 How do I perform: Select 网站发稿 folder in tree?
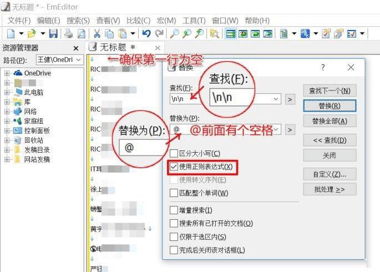click(37, 159)
